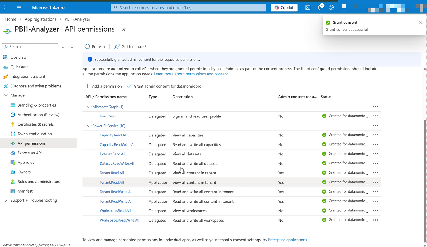Click the page vertical scrollbar

click(x=425, y=182)
